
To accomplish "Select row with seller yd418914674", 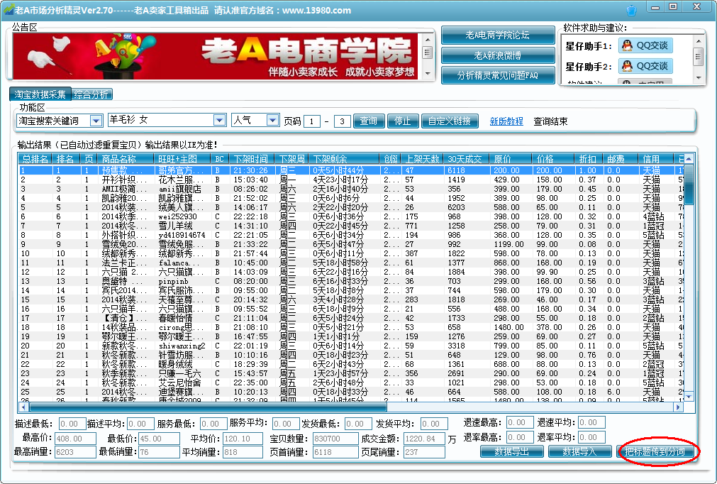I will (x=351, y=235).
